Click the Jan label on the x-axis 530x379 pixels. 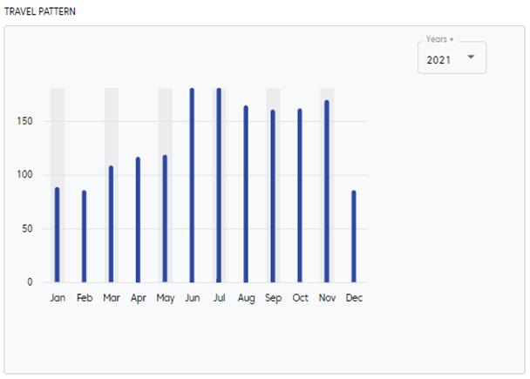click(x=58, y=298)
